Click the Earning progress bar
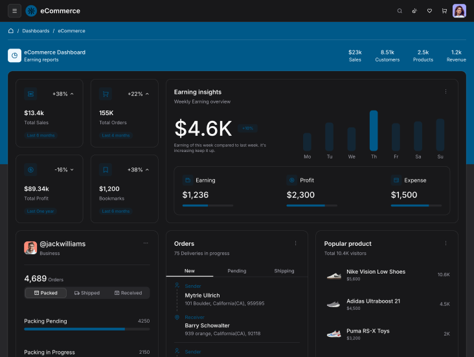The image size is (474, 357). (208, 206)
